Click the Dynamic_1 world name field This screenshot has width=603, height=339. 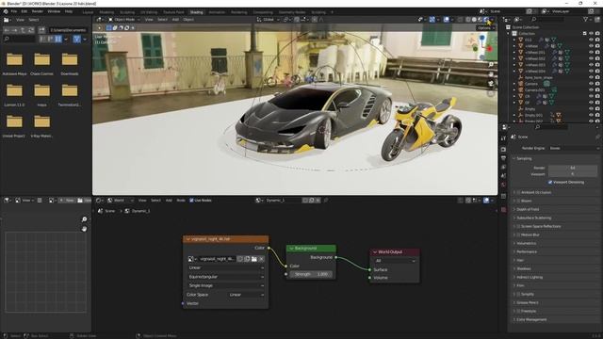click(x=283, y=201)
